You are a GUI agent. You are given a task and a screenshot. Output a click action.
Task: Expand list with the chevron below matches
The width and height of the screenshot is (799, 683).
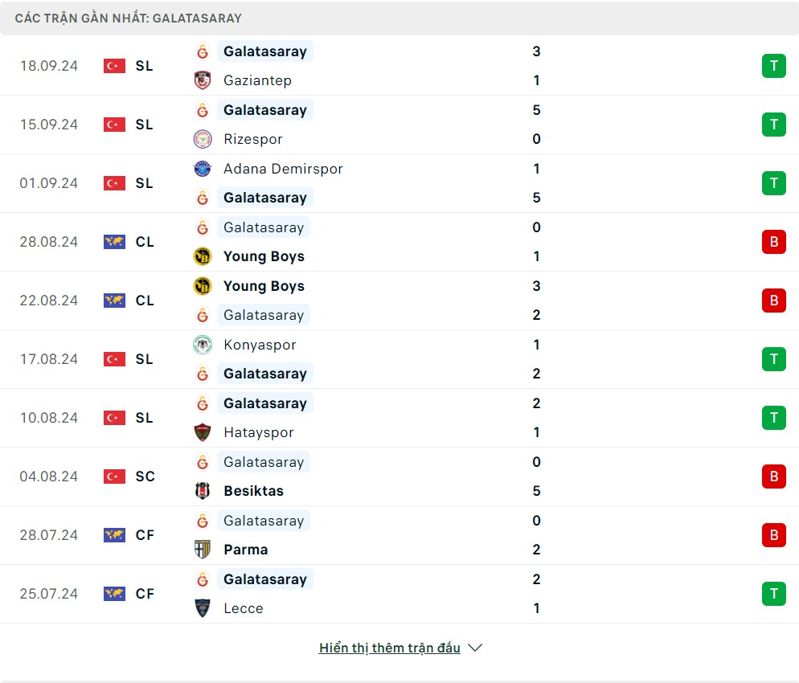point(475,648)
